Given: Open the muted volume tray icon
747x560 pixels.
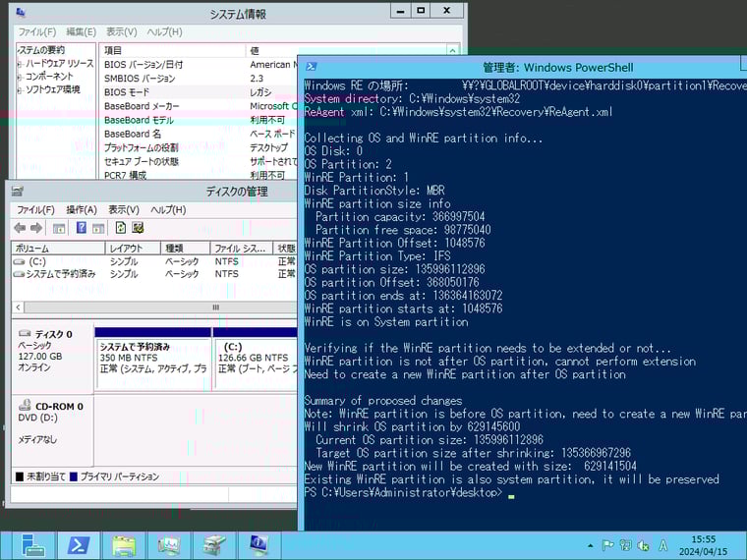Looking at the screenshot, I should (644, 545).
